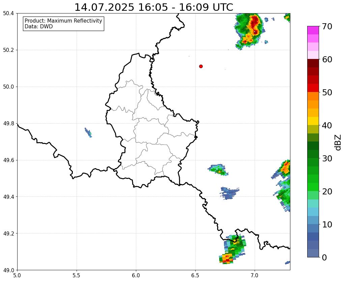The height and width of the screenshot is (281, 345).
Task: Click the latitude label 49.0
Action: 8,270
